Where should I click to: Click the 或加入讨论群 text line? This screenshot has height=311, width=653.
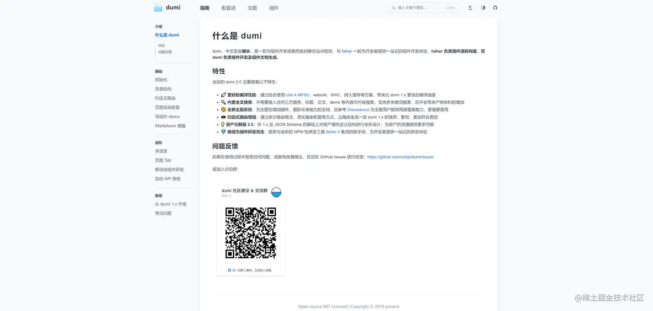coord(225,169)
